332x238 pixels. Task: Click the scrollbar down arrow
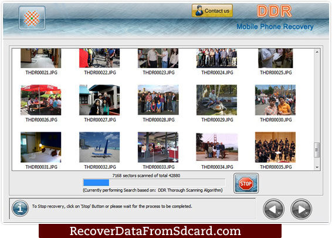tap(317, 167)
